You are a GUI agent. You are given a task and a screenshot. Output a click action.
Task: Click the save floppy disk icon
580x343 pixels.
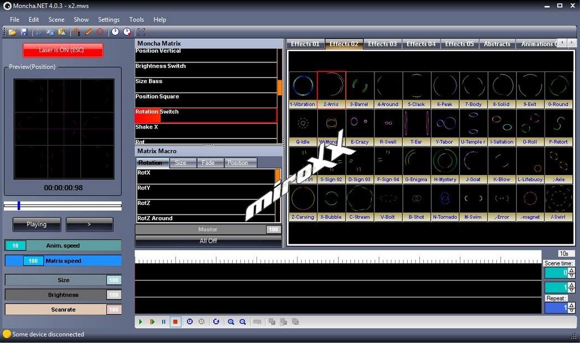click(x=24, y=32)
